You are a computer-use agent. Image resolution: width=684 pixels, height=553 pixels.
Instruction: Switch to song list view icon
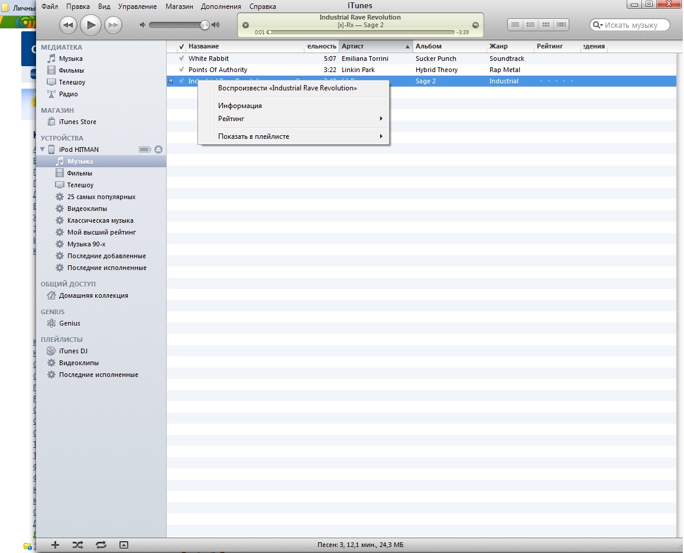(515, 25)
